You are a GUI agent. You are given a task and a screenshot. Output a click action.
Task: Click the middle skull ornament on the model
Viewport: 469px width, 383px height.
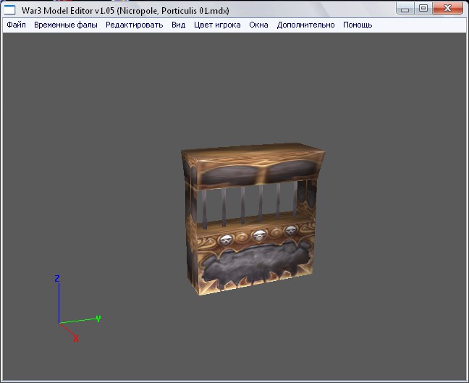tap(259, 236)
